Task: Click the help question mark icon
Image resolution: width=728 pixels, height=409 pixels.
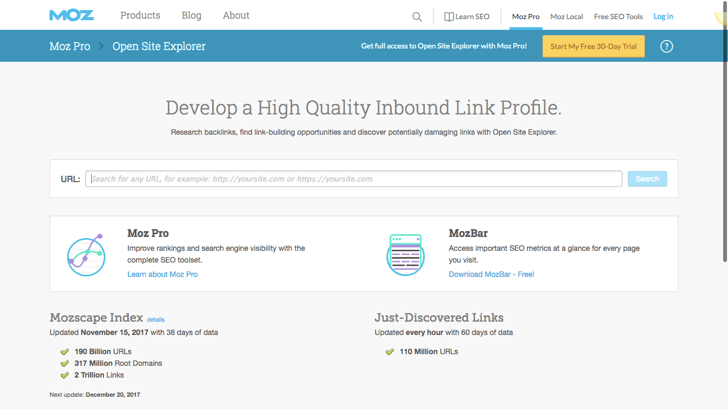Action: point(667,46)
